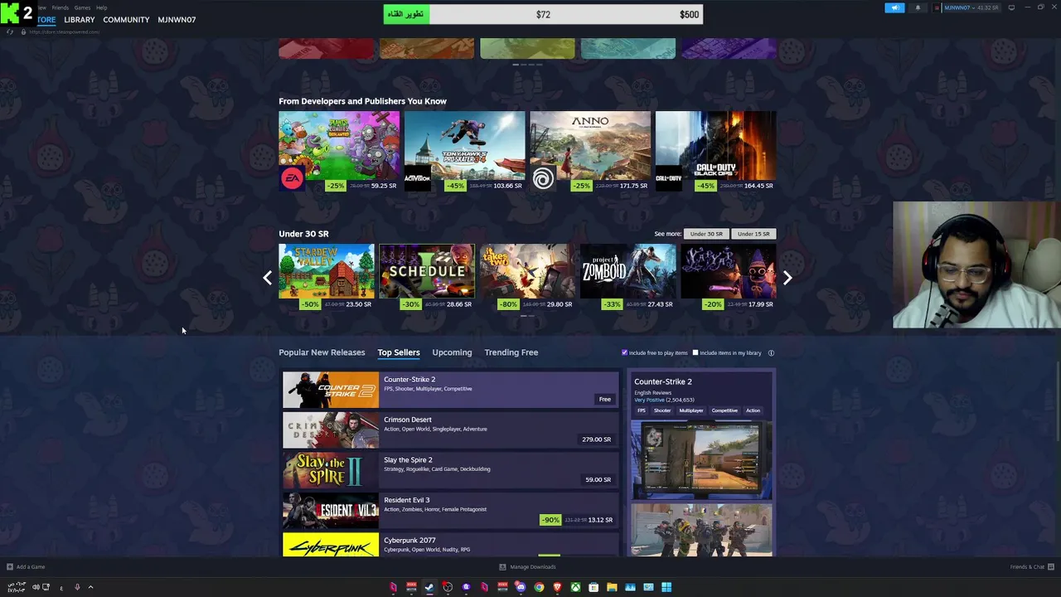Click the Shooter tag in Counter-Strike 2 panel
Screen dimensions: 1061x597
coord(662,410)
